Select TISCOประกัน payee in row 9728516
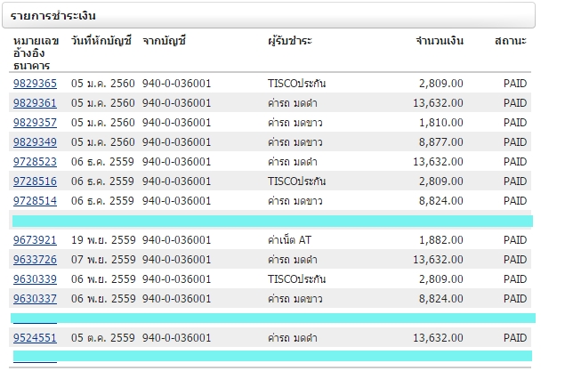This screenshot has width=565, height=371. pos(296,181)
